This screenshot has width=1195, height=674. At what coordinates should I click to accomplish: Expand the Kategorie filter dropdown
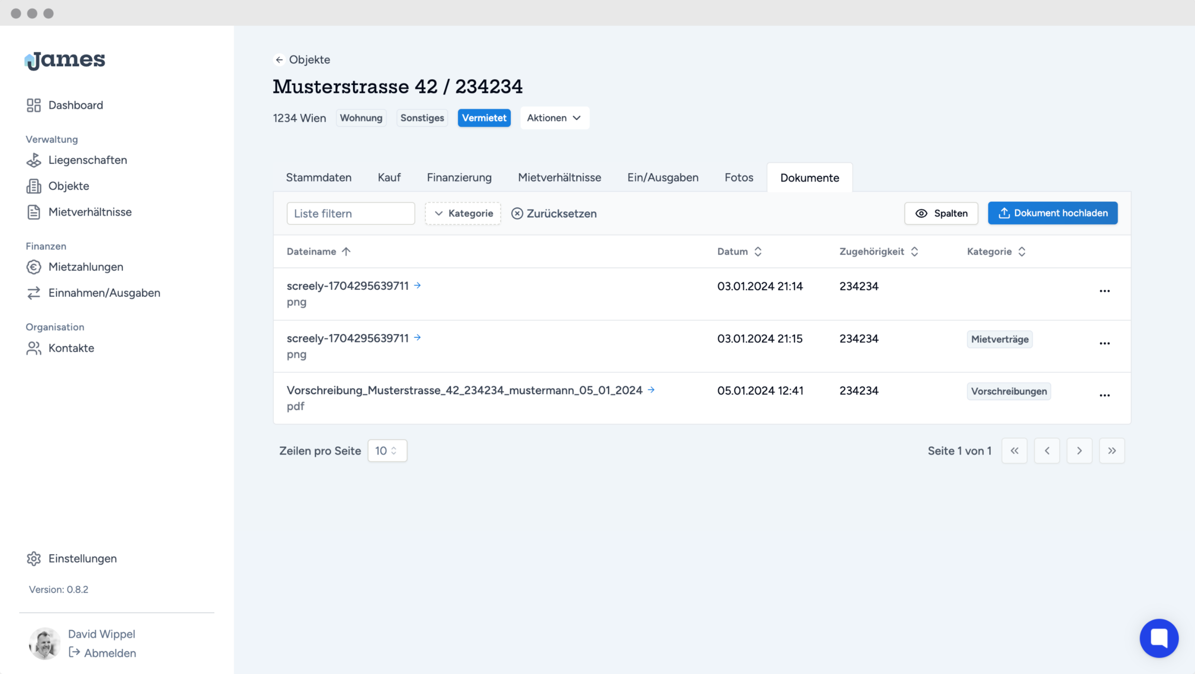(463, 213)
